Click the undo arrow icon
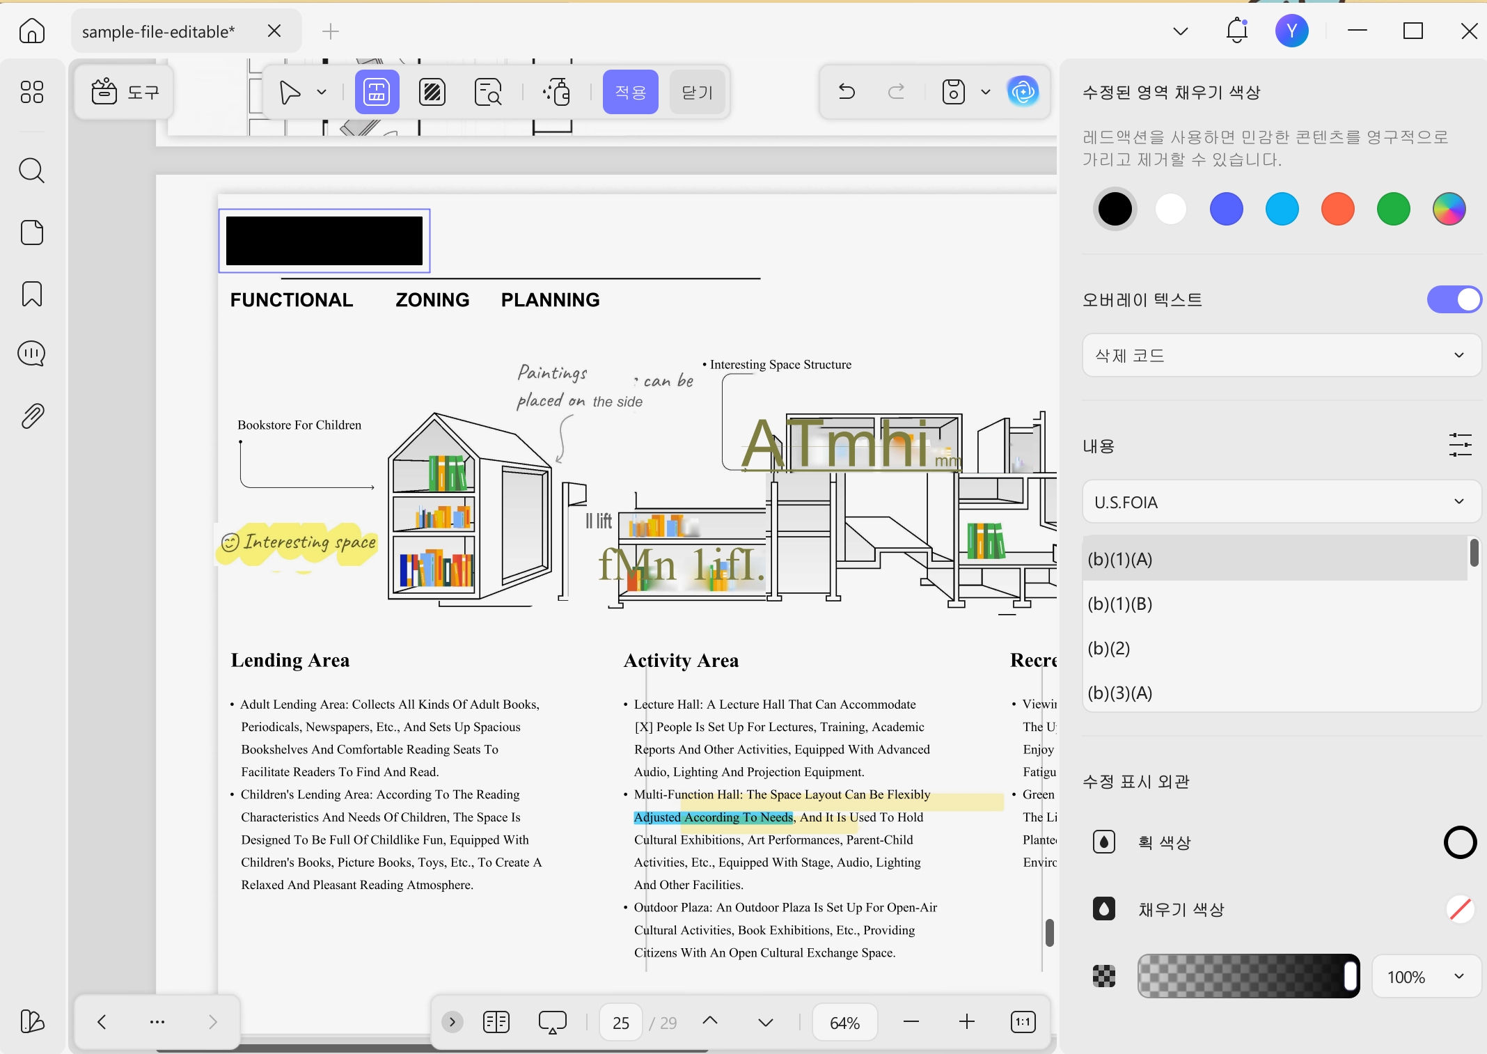Screen dimensions: 1487x1054 pos(847,91)
